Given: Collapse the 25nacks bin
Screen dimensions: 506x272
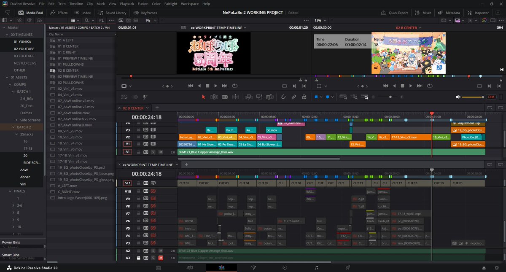Looking at the screenshot, I should [x=17, y=134].
